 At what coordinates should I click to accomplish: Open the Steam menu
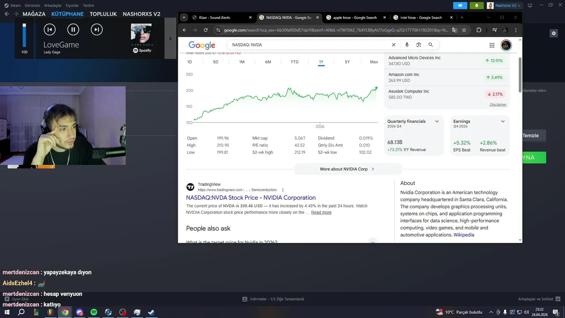click(12, 5)
